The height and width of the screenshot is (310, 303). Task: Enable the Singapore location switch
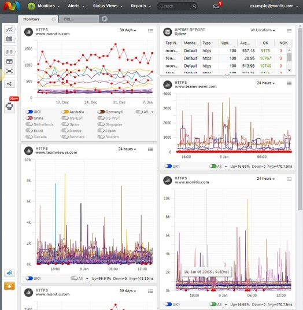(x=101, y=124)
